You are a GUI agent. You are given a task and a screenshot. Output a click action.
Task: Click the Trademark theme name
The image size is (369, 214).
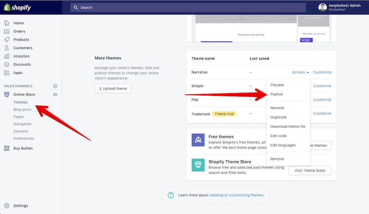click(201, 114)
